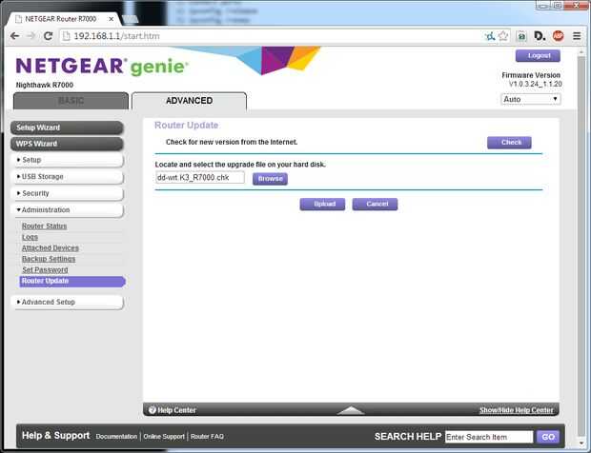This screenshot has width=591, height=453.
Task: Click the browser forward arrow
Action: (x=31, y=36)
